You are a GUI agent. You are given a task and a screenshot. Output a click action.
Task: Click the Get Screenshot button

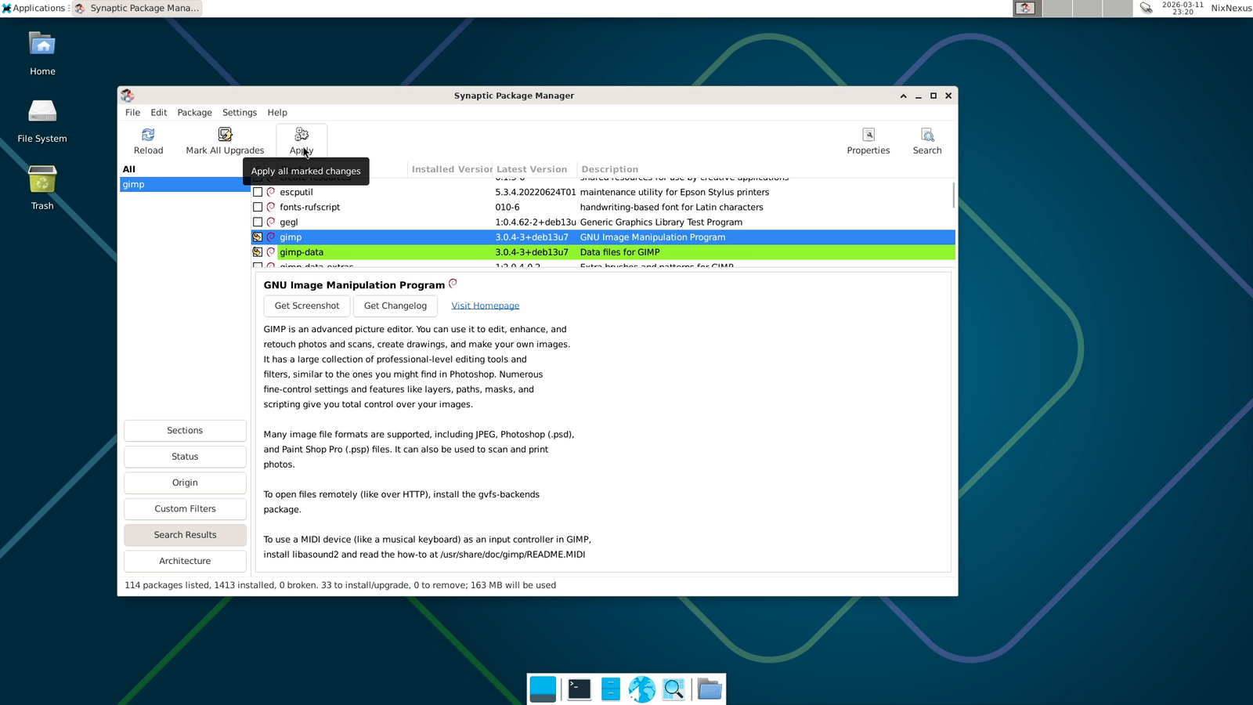pyautogui.click(x=306, y=305)
